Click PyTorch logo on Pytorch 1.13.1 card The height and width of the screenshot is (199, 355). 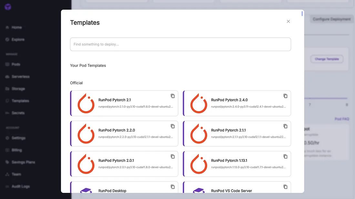[x=199, y=164]
